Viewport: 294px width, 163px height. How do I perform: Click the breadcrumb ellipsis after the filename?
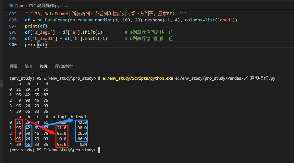click(x=66, y=6)
